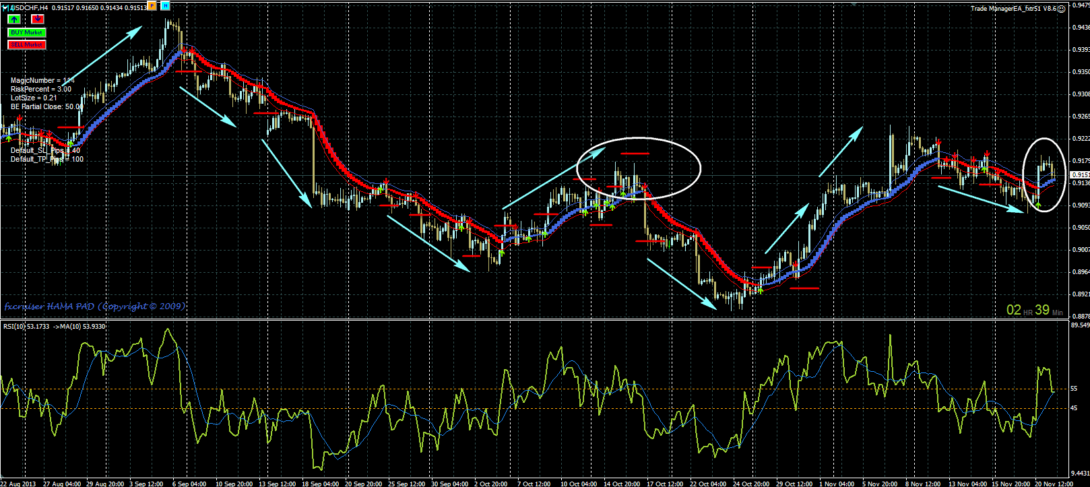The height and width of the screenshot is (487, 1090).
Task: Click the 0.9350 price axis value
Action: tap(1080, 72)
